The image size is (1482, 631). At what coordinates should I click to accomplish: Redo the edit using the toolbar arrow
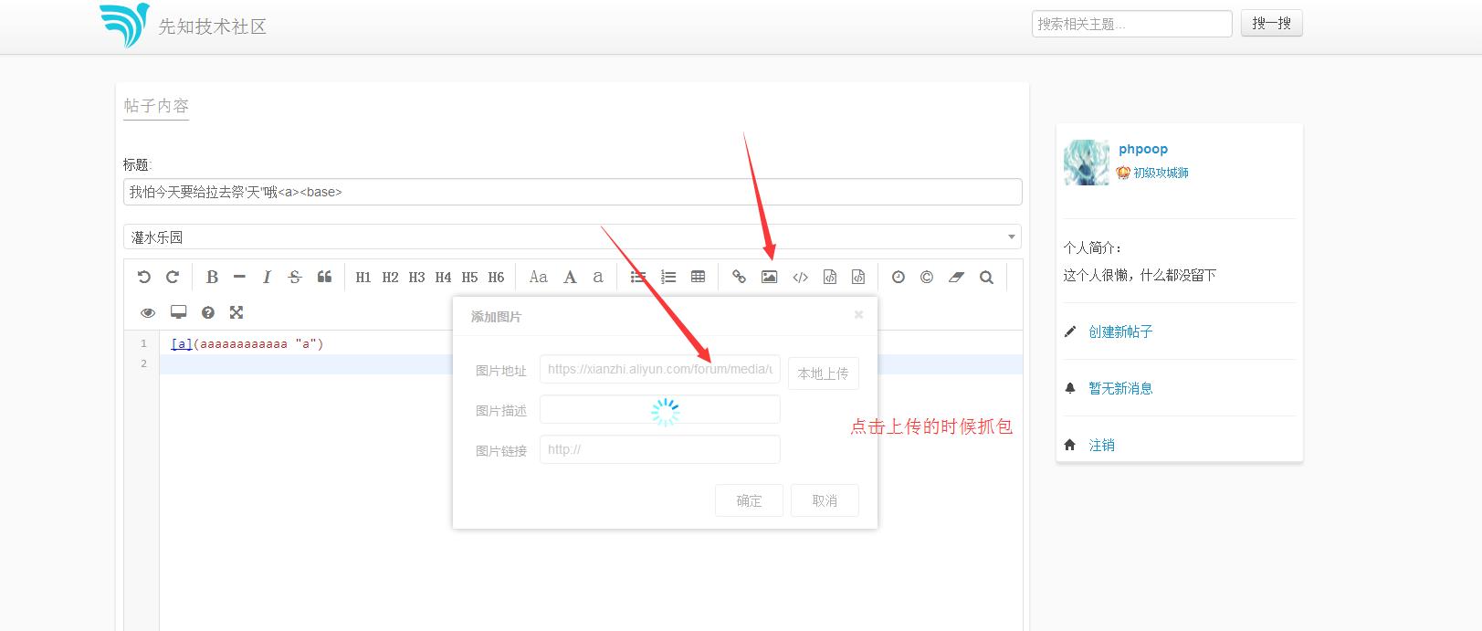(173, 277)
